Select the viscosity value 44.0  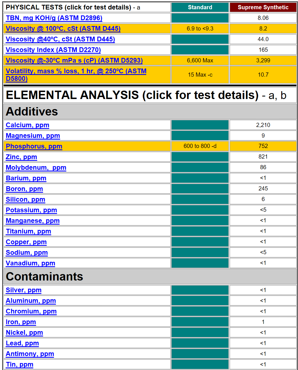click(x=263, y=39)
